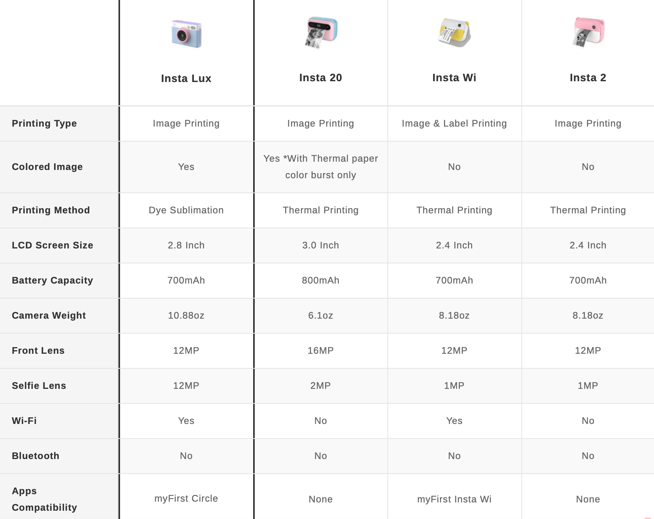
Task: Select the Image & Label Printing cell
Action: (454, 123)
